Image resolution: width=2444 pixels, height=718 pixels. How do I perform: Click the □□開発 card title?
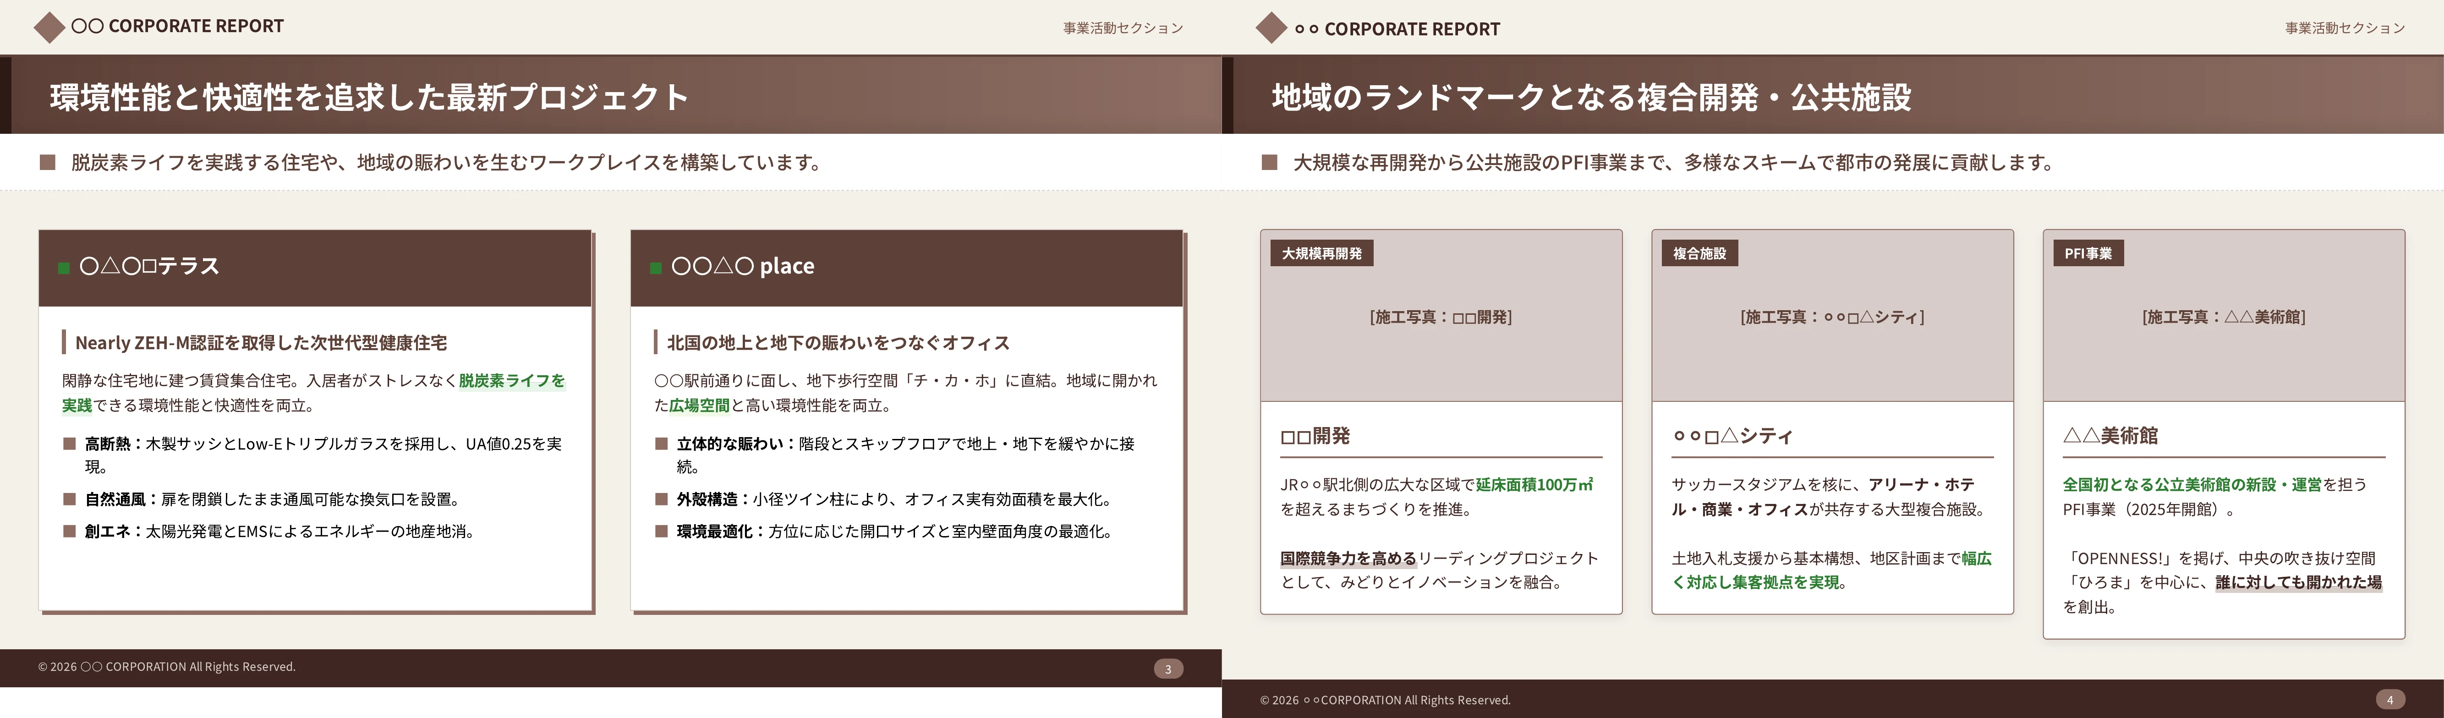coord(1316,436)
